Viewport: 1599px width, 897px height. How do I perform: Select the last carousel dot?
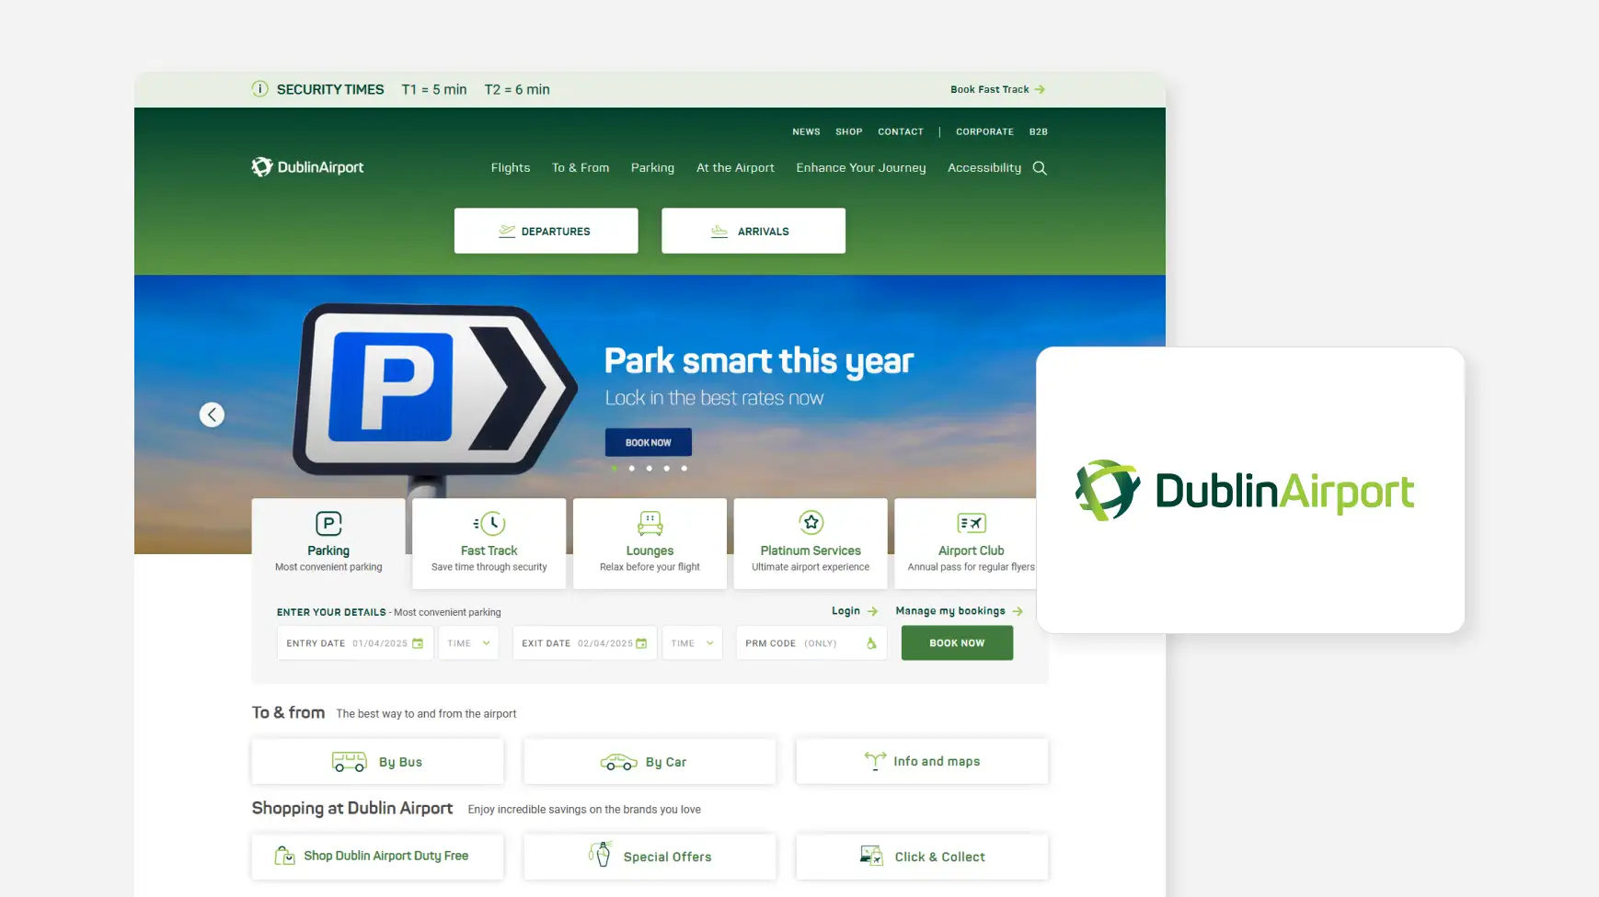684,469
